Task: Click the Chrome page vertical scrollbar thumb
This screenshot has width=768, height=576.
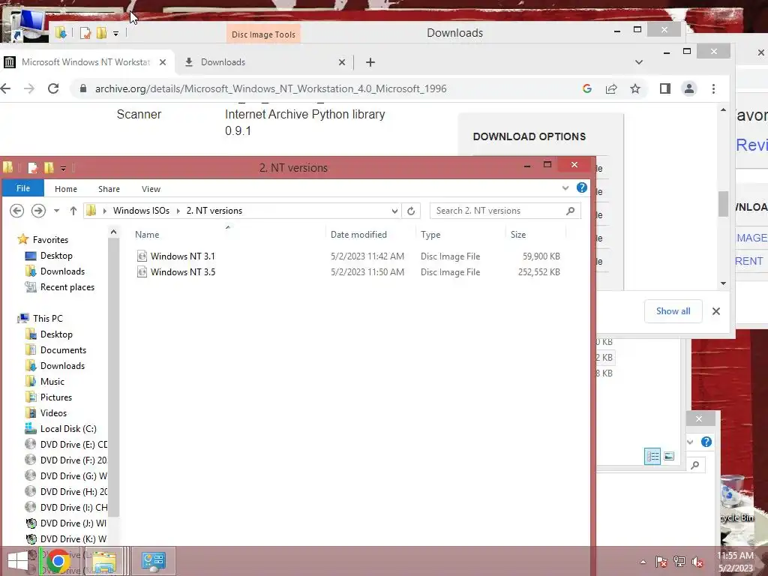Action: coord(724,203)
